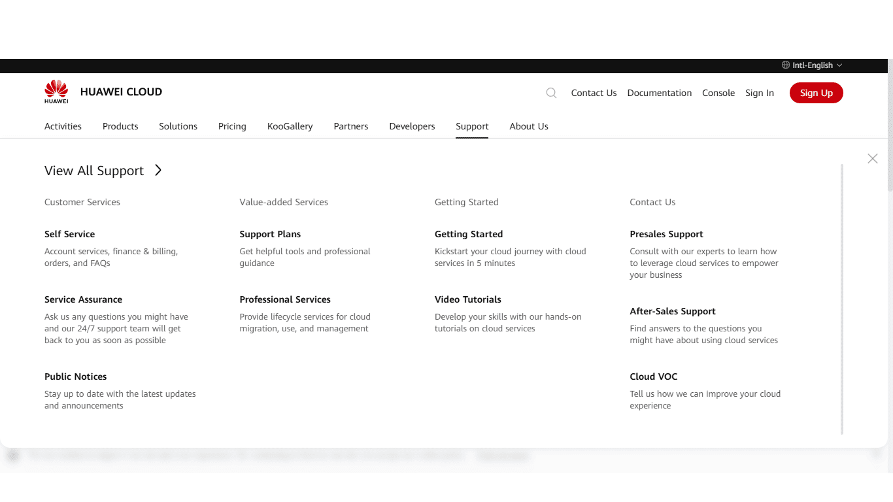Open Video Tutorials link
Screen dimensions: 893x502
point(468,299)
